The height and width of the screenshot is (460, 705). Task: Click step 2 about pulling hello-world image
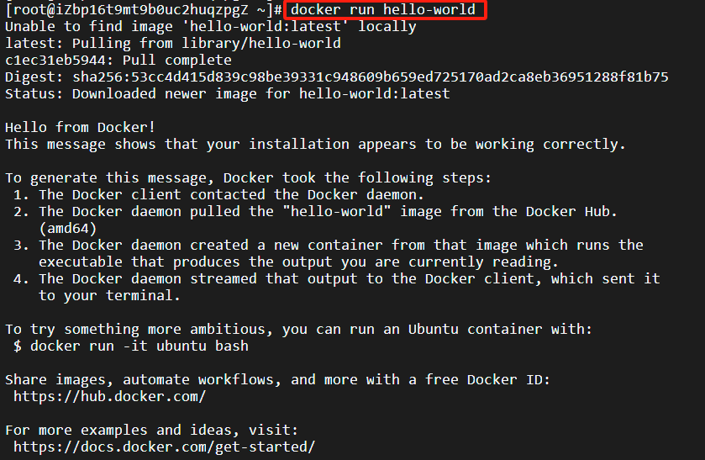[315, 212]
